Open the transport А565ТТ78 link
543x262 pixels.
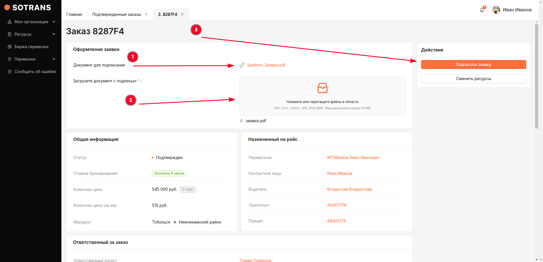point(336,205)
